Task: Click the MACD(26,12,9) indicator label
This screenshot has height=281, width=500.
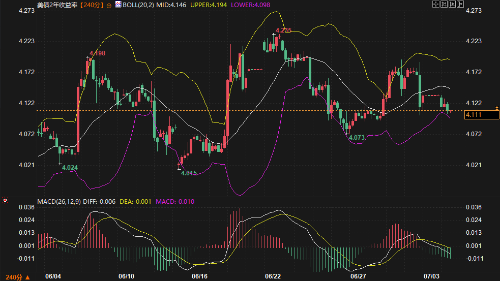Action: 59,202
